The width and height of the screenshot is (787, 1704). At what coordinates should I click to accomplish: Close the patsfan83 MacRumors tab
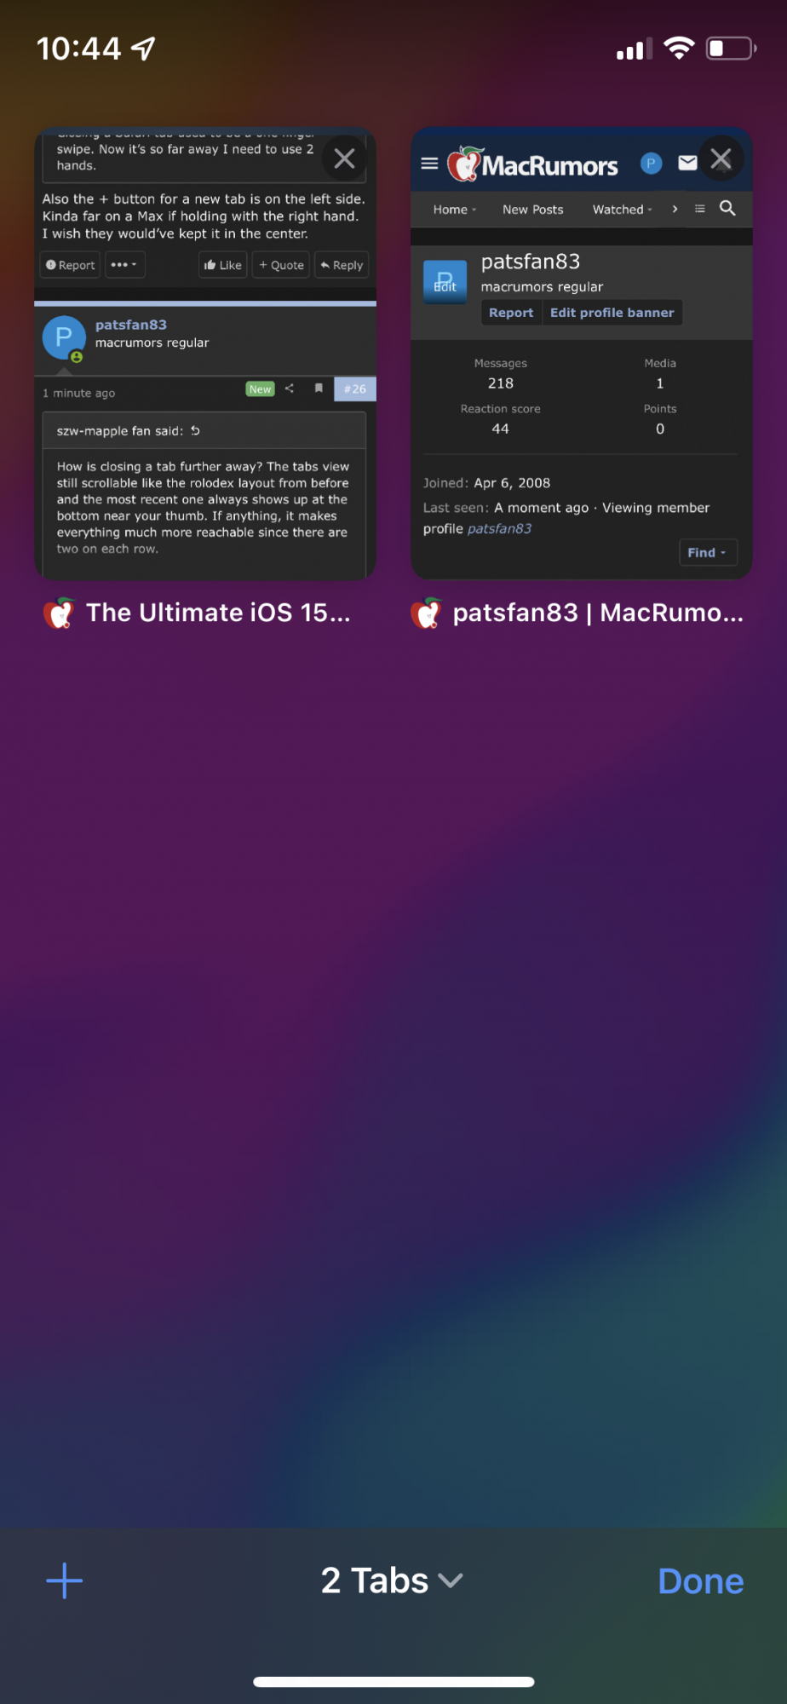point(721,158)
